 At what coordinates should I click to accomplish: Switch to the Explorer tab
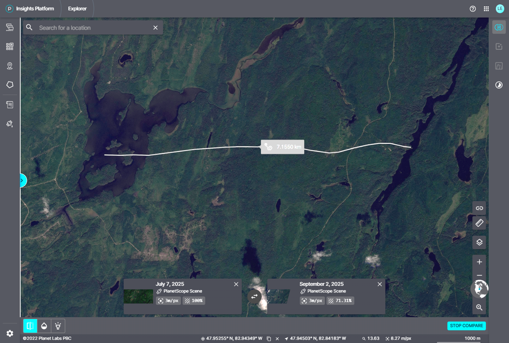point(77,9)
